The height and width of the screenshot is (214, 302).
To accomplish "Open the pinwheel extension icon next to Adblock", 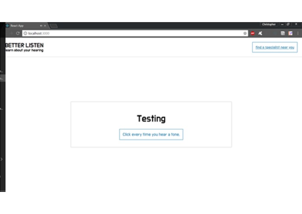I will point(260,33).
